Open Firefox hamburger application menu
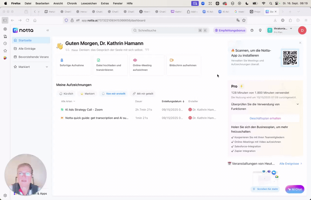Screen dimensions: 311x200 click(x=306, y=20)
